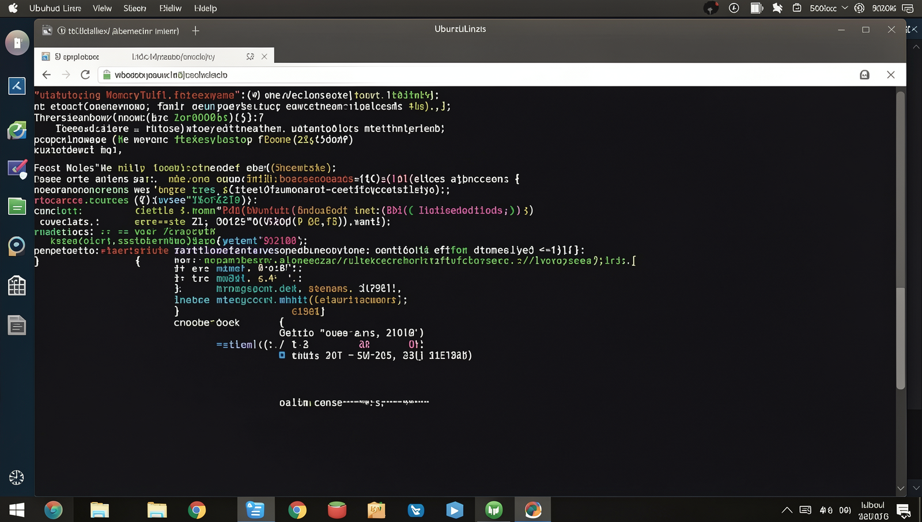Reload the page with the refresh icon
This screenshot has width=922, height=522.
point(85,74)
